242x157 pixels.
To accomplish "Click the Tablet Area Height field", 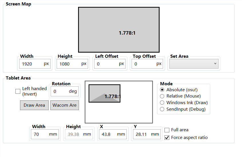I will [79, 134].
